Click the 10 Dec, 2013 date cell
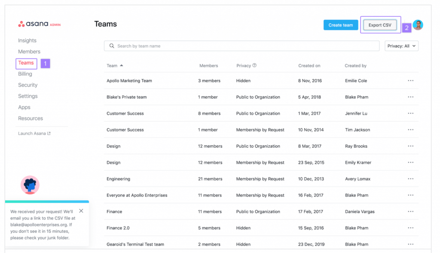 pyautogui.click(x=311, y=179)
